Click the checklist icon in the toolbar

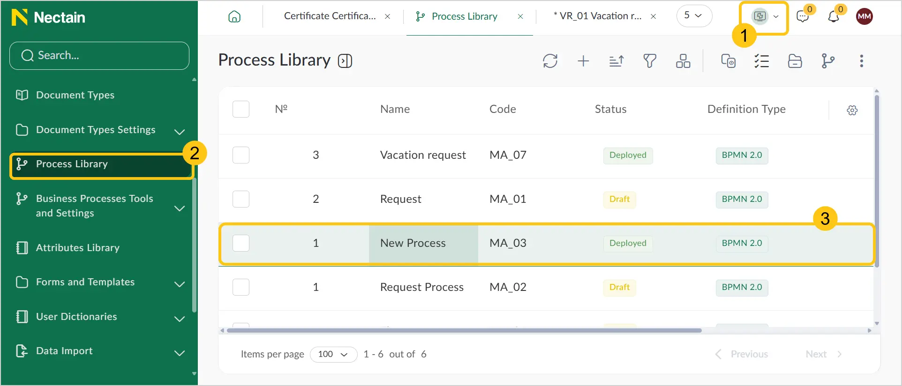click(x=761, y=61)
